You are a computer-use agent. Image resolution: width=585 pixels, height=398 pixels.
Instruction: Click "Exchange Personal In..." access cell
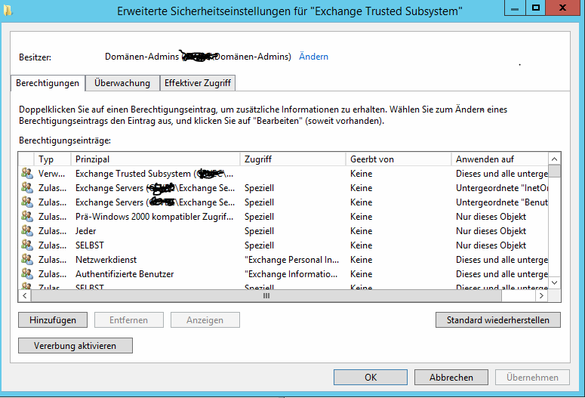(292, 260)
